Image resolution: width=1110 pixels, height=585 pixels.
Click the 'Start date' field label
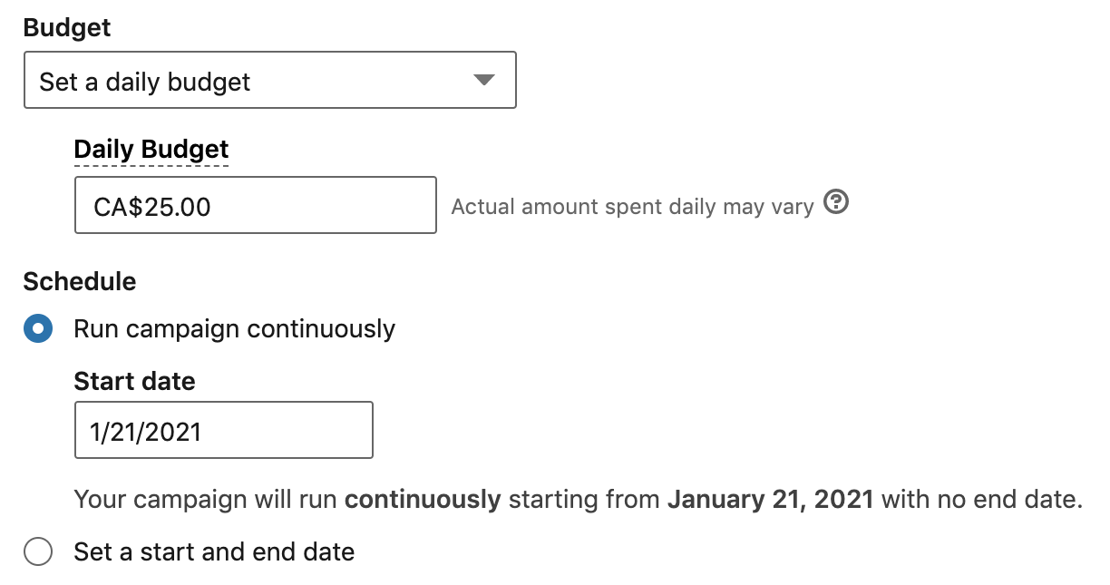pos(134,381)
